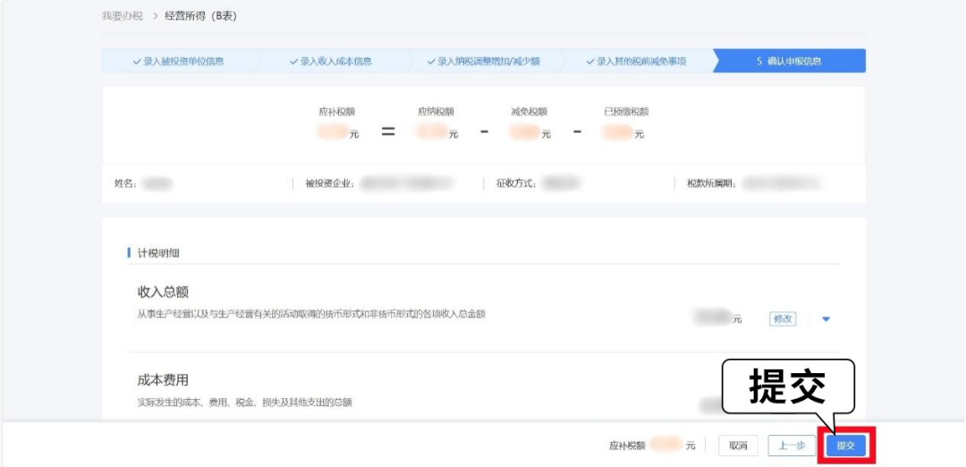
Task: Click the breadcrumb chevron separator after 我要办税
Action: coord(154,16)
